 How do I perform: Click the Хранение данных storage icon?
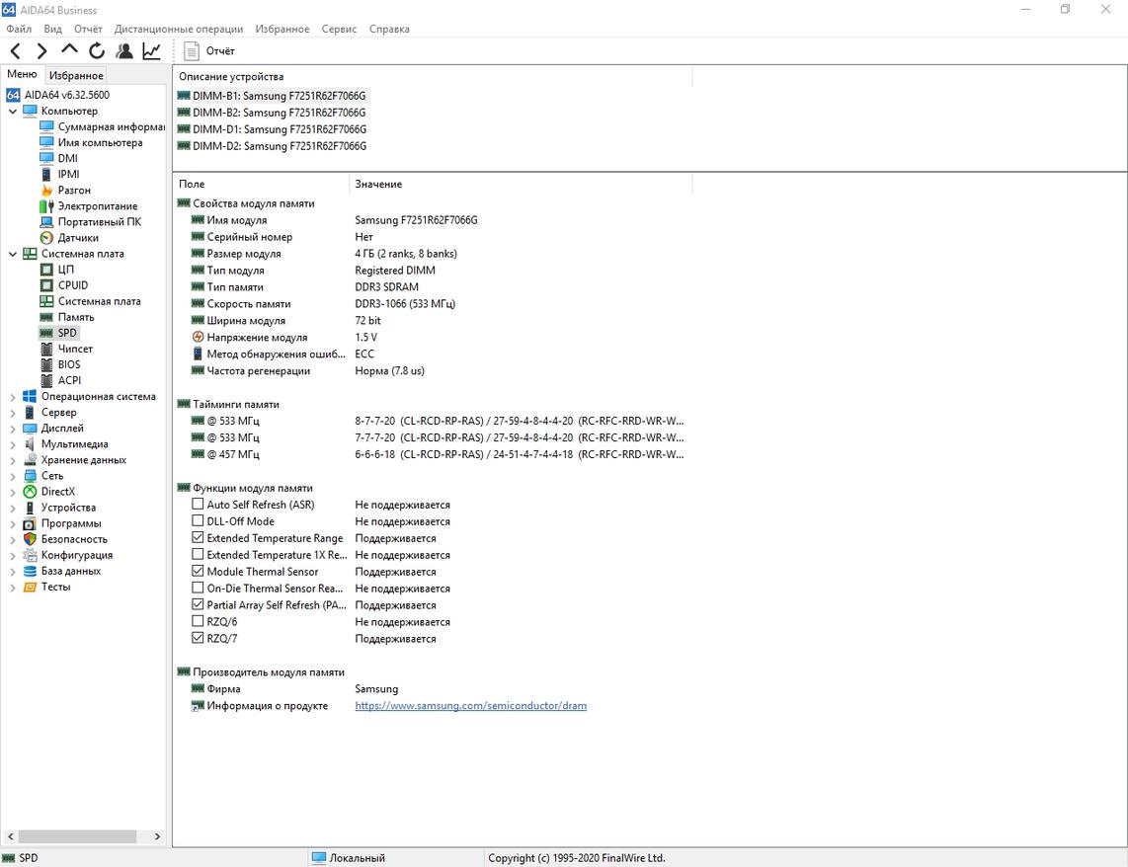tap(30, 460)
